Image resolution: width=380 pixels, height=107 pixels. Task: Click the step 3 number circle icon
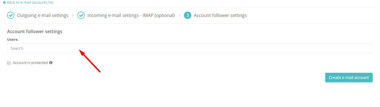click(x=188, y=15)
